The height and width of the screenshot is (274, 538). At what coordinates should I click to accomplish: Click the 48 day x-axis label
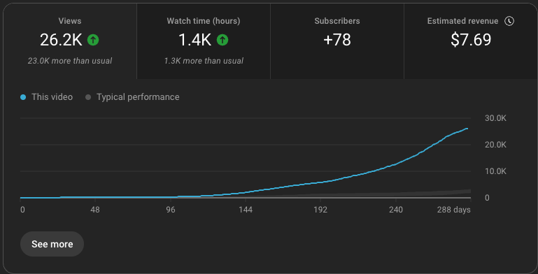95,210
